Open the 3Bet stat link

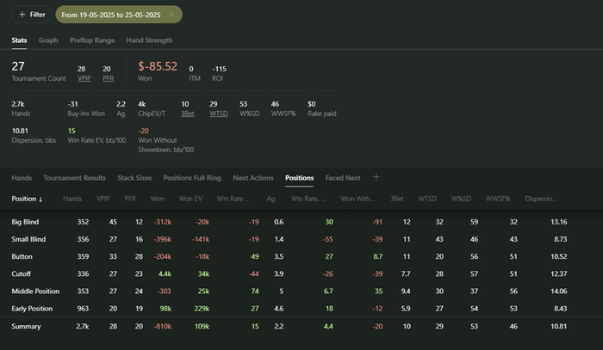click(186, 113)
